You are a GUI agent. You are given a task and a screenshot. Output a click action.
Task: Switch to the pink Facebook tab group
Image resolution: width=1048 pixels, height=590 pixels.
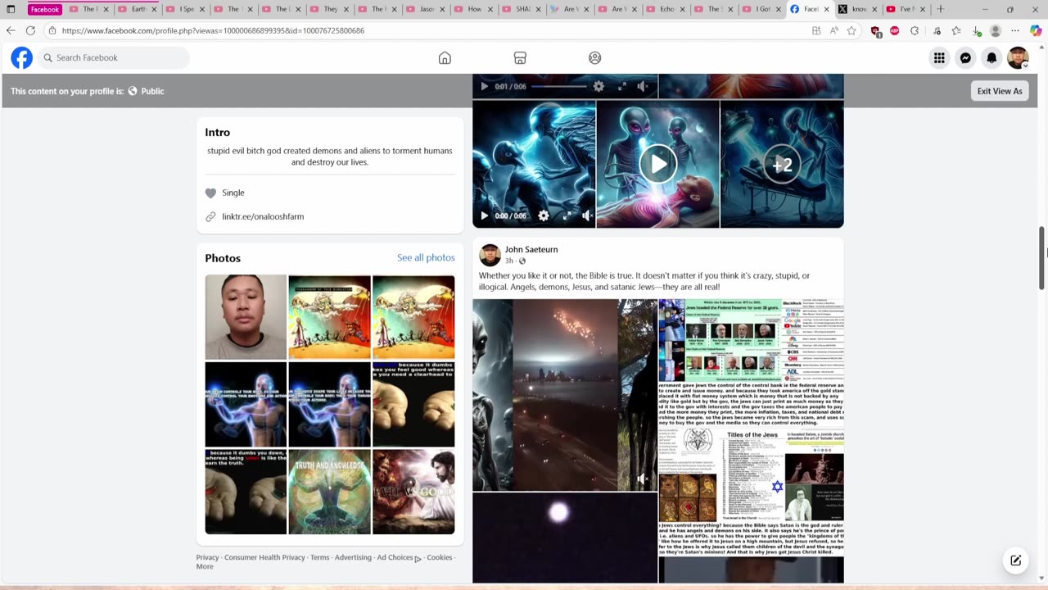click(45, 9)
